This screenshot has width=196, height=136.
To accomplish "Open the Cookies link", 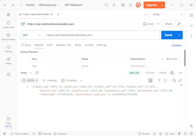I will click(177, 45).
